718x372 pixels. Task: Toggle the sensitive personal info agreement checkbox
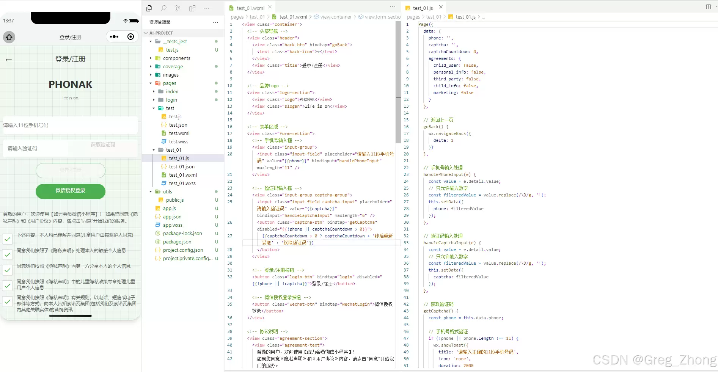click(x=8, y=254)
